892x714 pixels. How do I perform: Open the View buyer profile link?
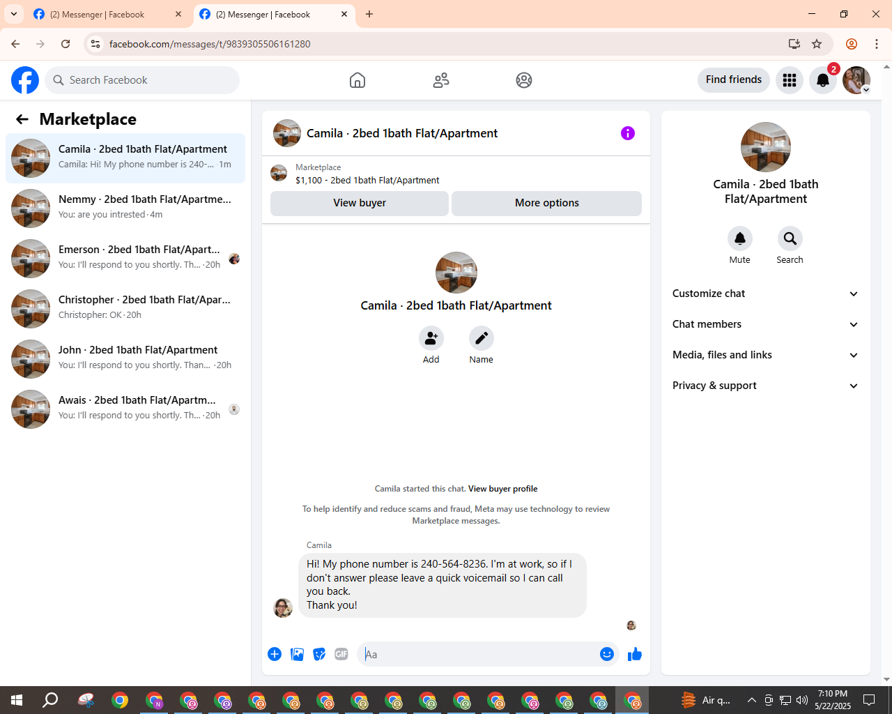(x=503, y=489)
